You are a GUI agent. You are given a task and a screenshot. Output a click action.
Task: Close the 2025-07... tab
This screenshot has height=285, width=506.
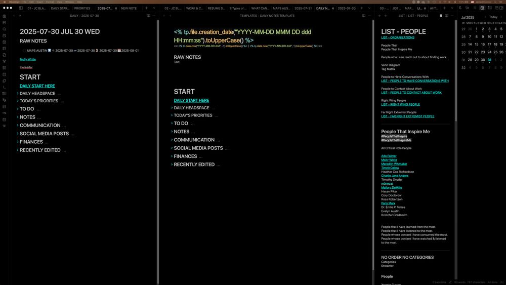coord(116,9)
